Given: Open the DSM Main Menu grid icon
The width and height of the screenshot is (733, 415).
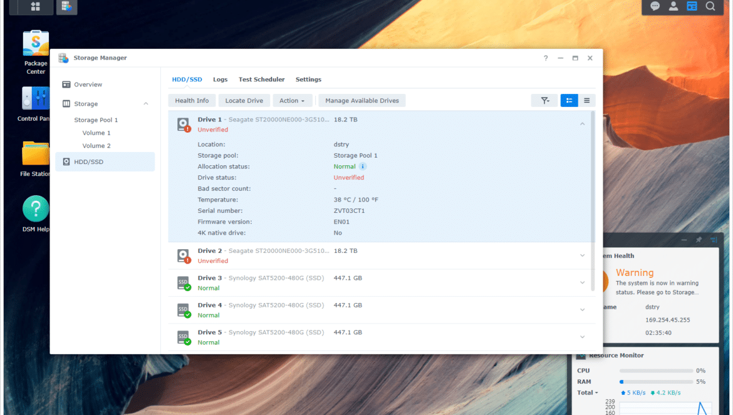Looking at the screenshot, I should click(x=35, y=6).
